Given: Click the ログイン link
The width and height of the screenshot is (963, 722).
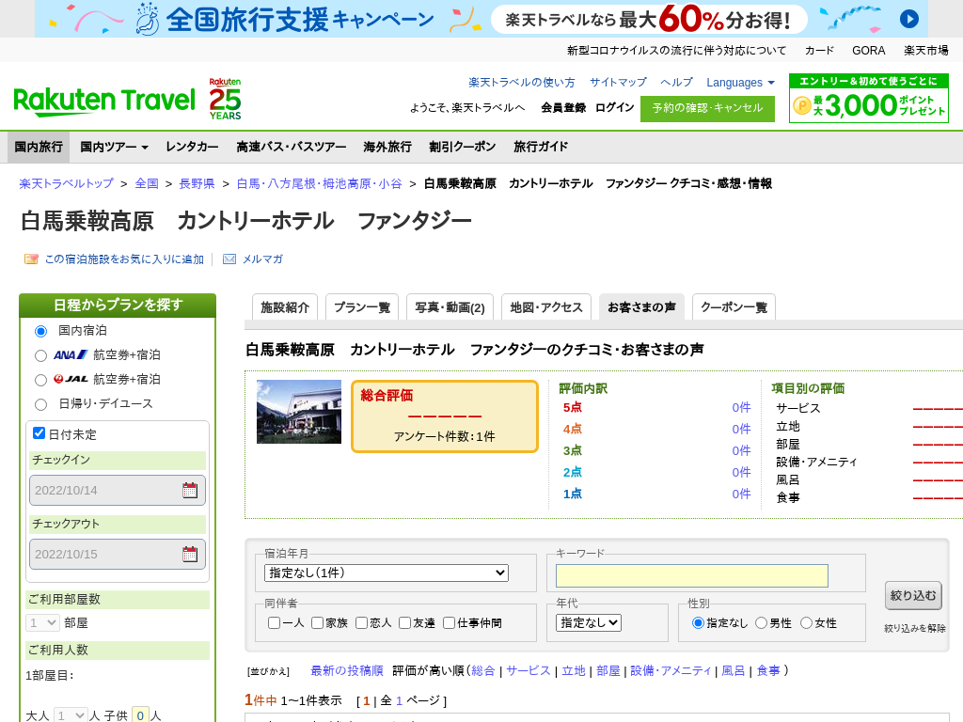Looking at the screenshot, I should (614, 107).
